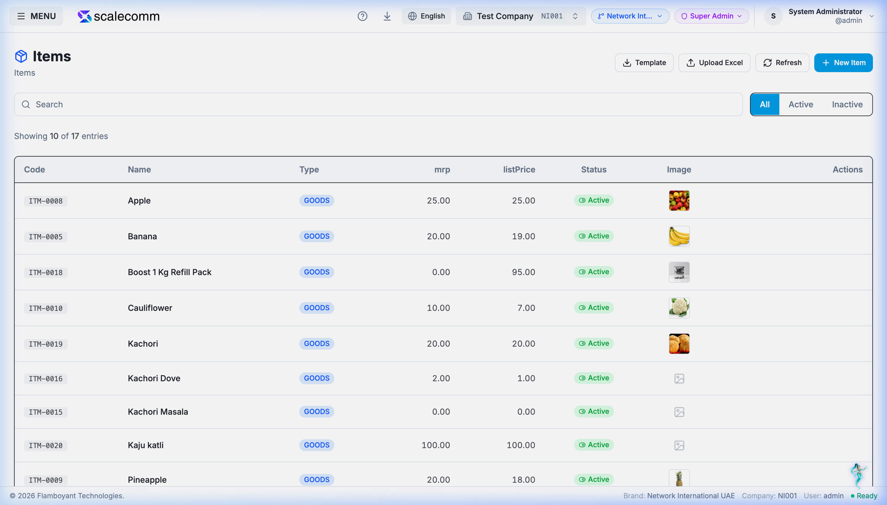
Task: Click item code ITM-0018
Action: click(x=45, y=272)
